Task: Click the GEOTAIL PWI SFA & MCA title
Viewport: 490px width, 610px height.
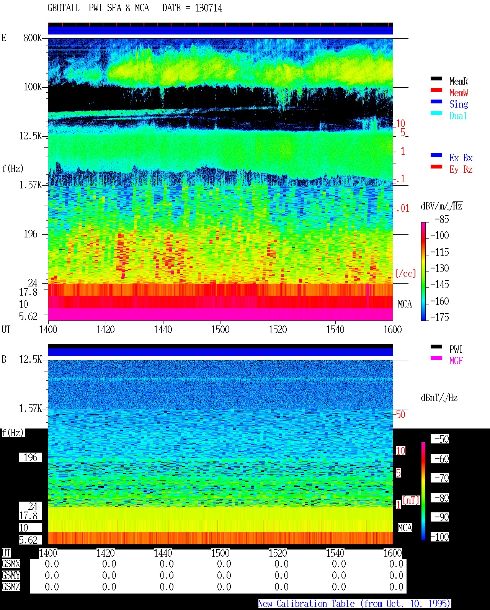Action: (x=98, y=8)
